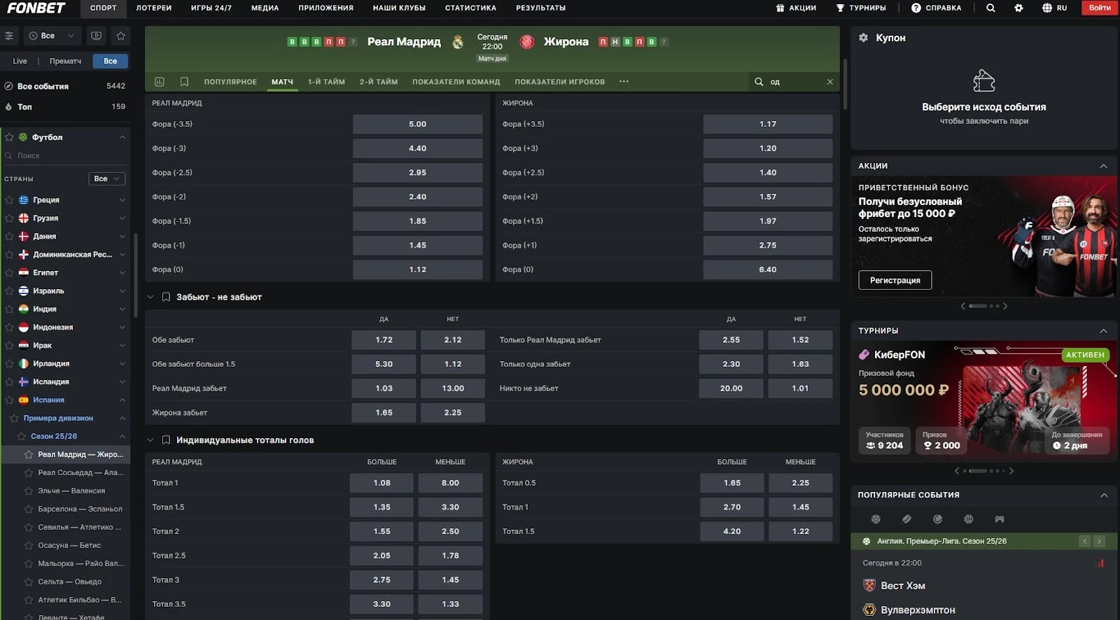Switch to the 1-Й ТАЙМ tab
The image size is (1120, 620).
click(326, 82)
